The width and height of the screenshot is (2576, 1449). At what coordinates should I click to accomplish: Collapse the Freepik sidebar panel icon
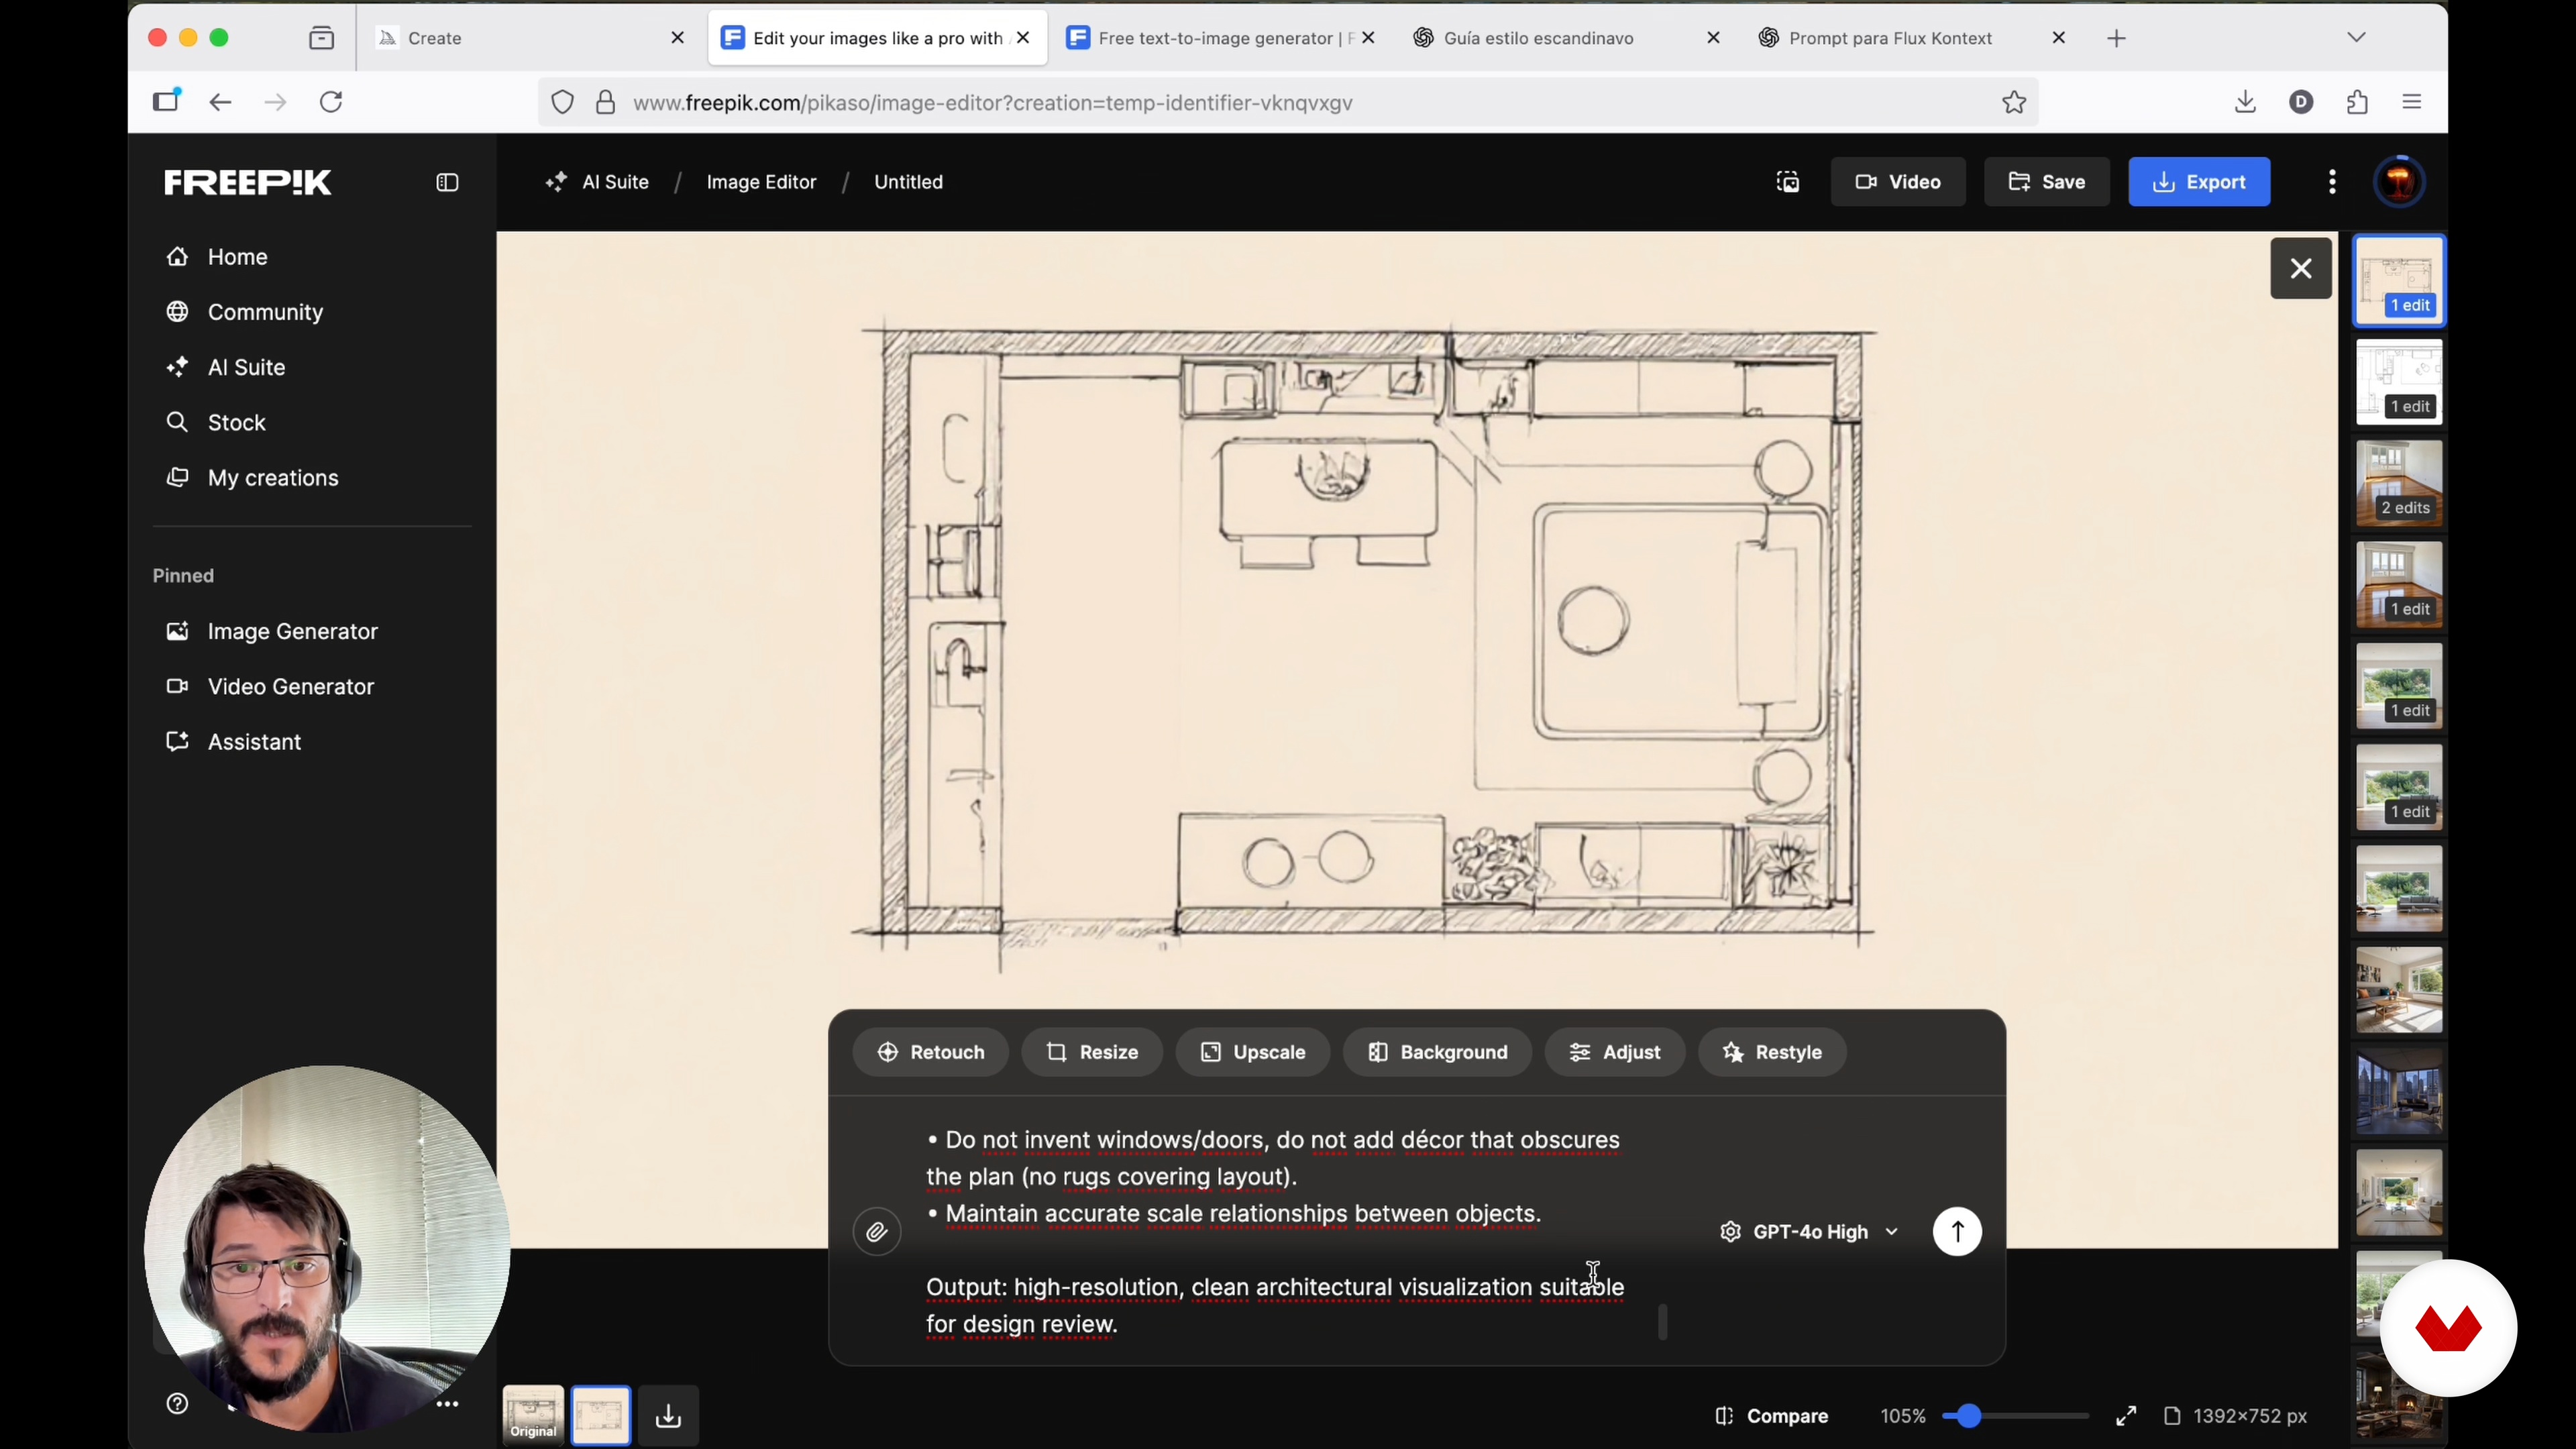pyautogui.click(x=447, y=182)
